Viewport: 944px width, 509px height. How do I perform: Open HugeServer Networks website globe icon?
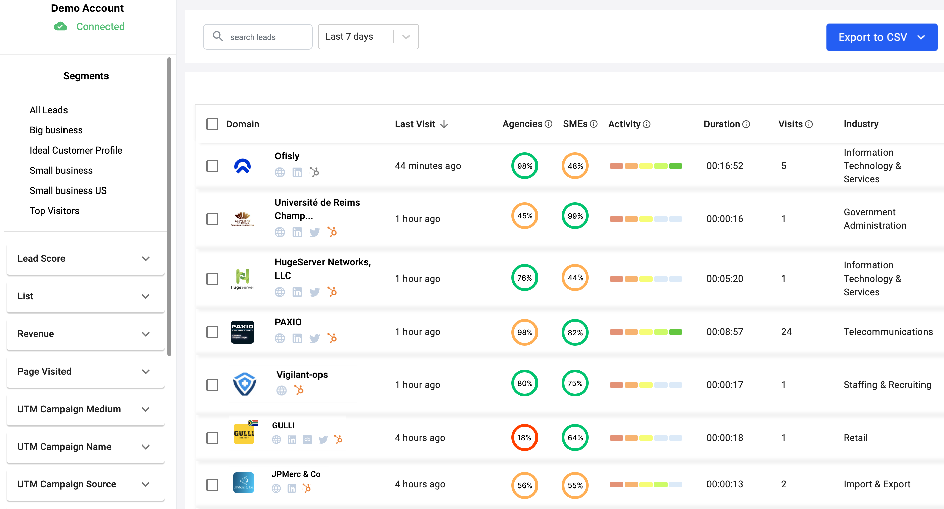[x=280, y=292]
